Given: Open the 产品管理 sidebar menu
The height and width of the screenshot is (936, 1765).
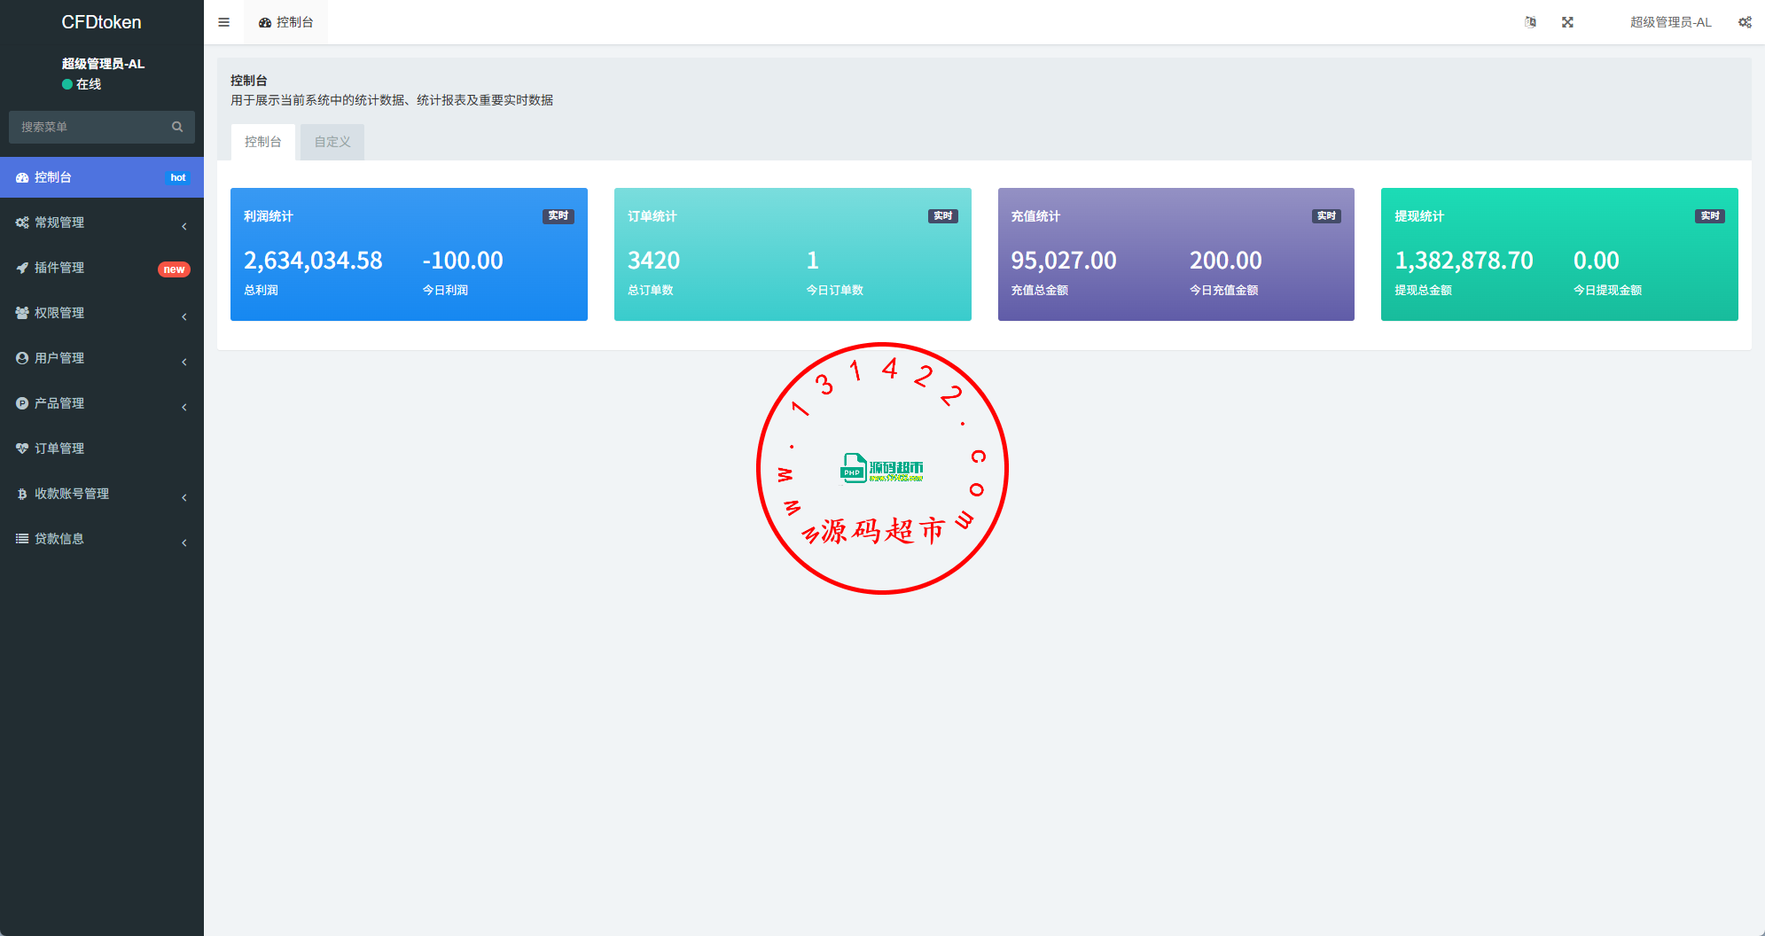Looking at the screenshot, I should click(x=102, y=403).
